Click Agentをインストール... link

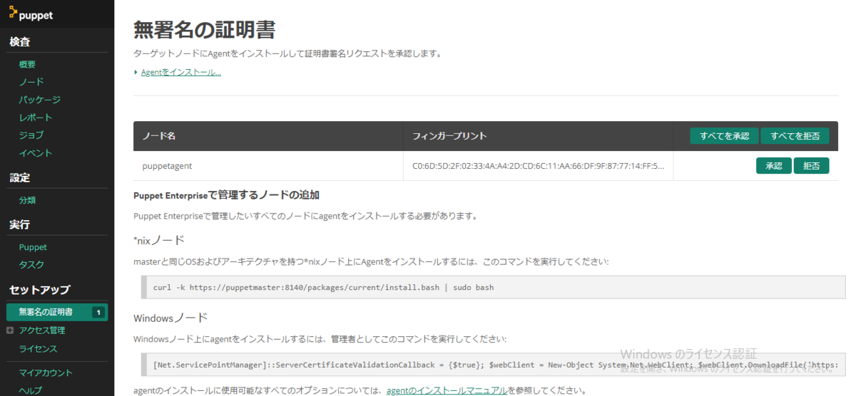point(181,73)
